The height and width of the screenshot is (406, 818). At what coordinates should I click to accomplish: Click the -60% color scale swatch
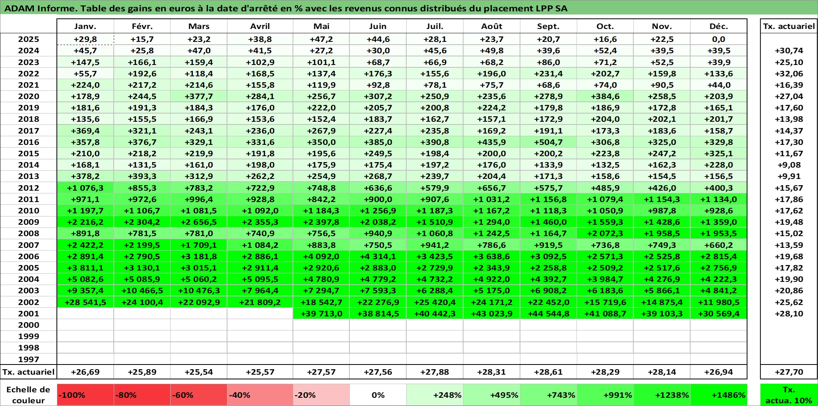click(x=199, y=395)
